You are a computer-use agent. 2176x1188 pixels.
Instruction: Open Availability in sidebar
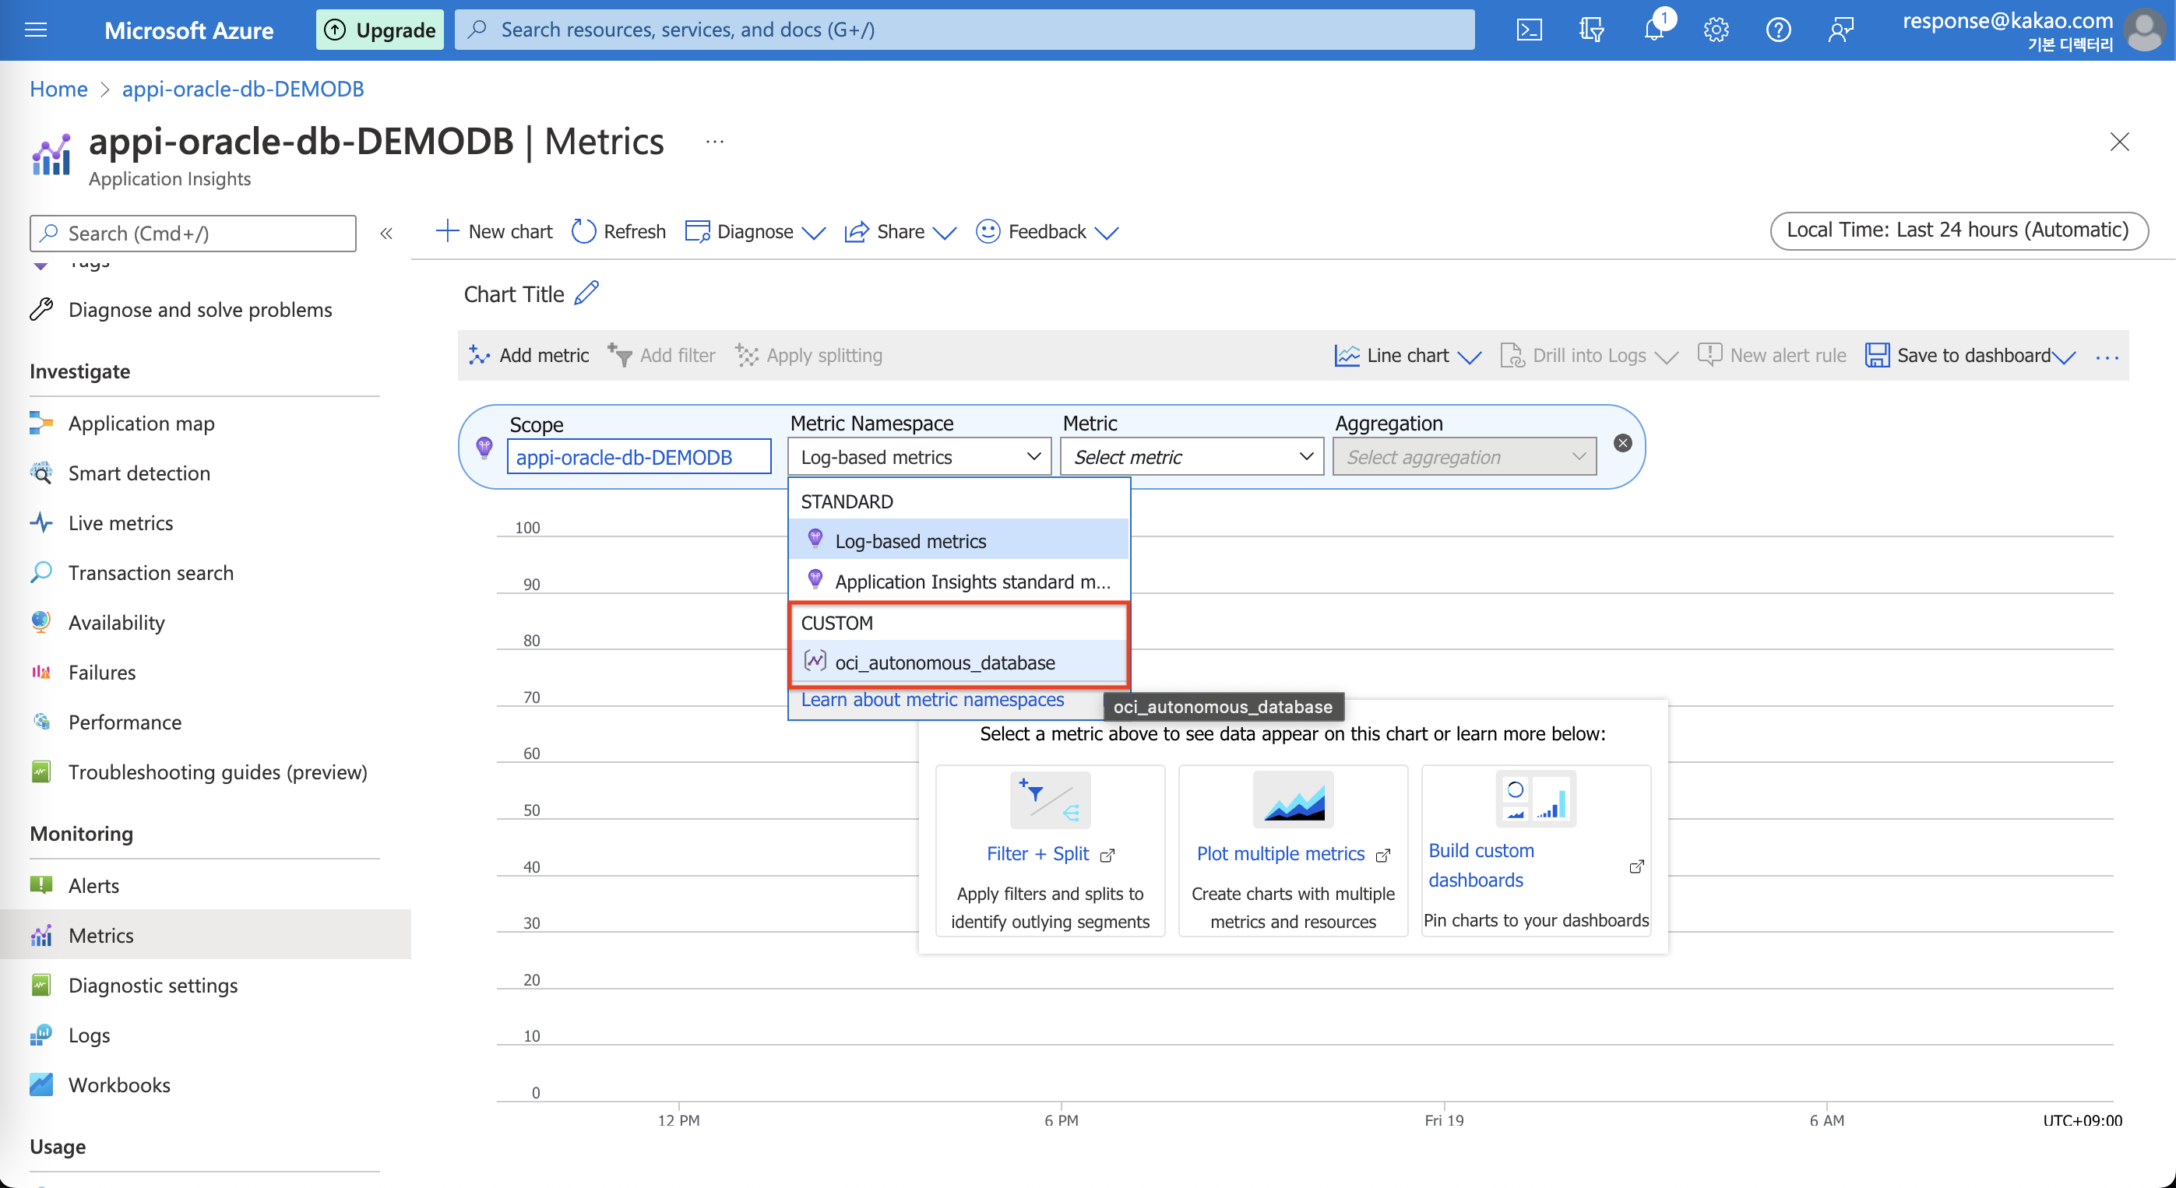pos(116,622)
